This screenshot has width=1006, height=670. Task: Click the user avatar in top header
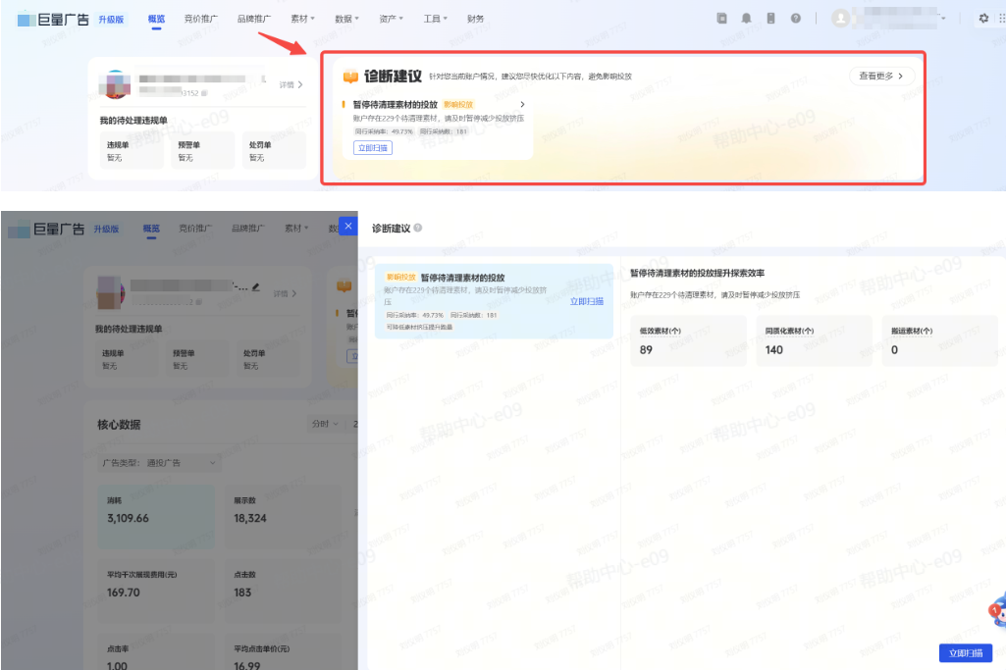840,18
